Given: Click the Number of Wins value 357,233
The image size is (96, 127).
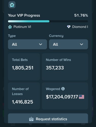Looking at the screenshot, I should click(55, 68).
